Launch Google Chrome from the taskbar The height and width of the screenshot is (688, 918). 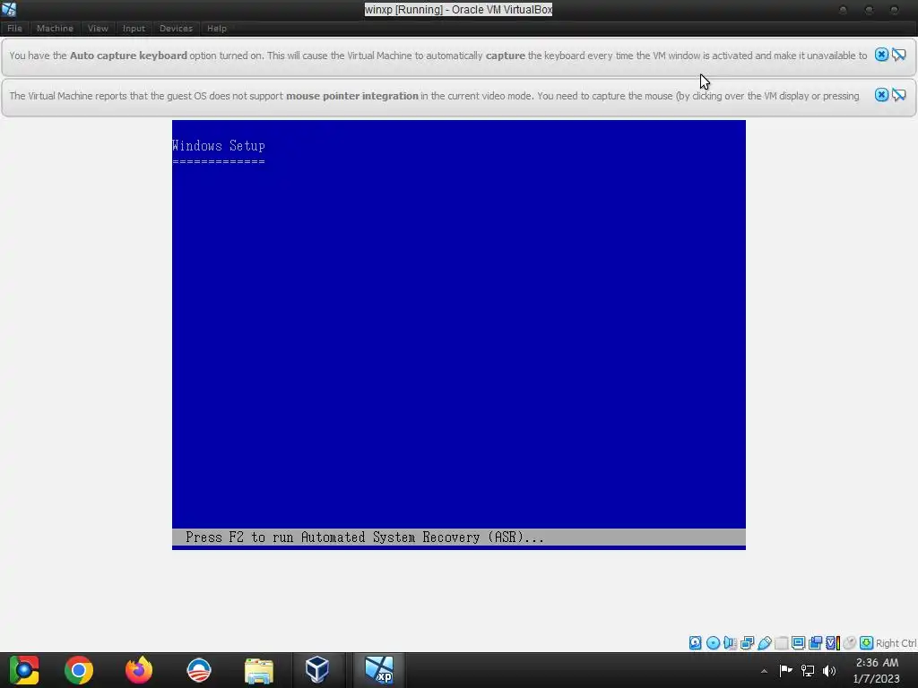click(x=79, y=670)
